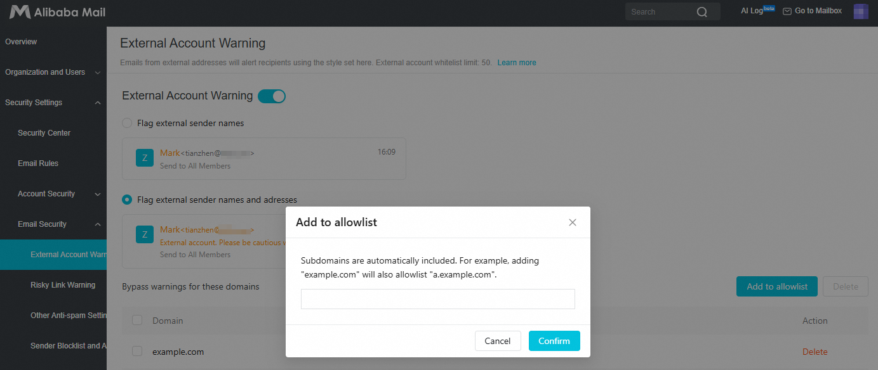
Task: Click Go to Mailbox link
Action: pyautogui.click(x=818, y=11)
